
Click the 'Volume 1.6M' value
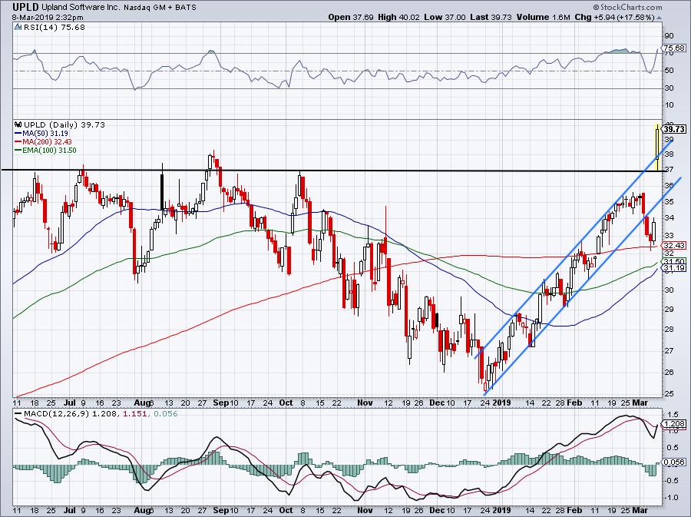(x=544, y=17)
